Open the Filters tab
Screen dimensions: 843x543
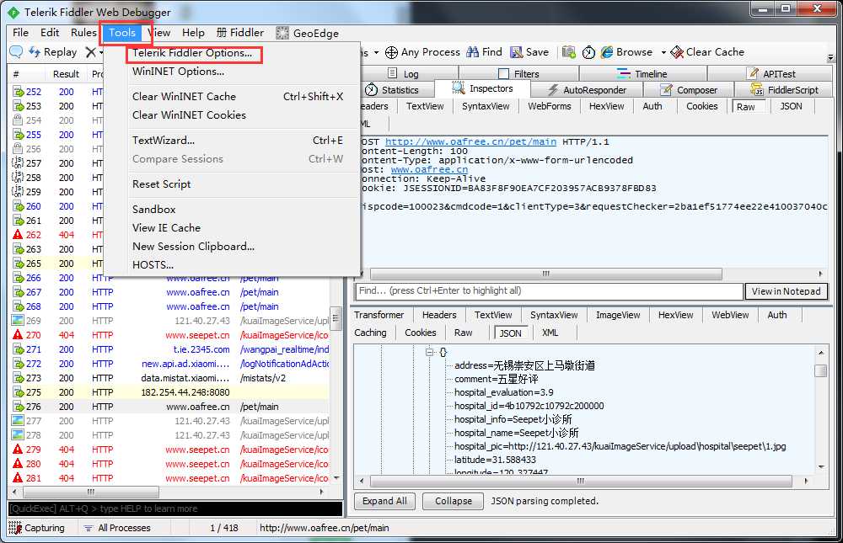pyautogui.click(x=518, y=73)
